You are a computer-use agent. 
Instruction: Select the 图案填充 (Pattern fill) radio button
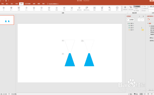pos(149,32)
